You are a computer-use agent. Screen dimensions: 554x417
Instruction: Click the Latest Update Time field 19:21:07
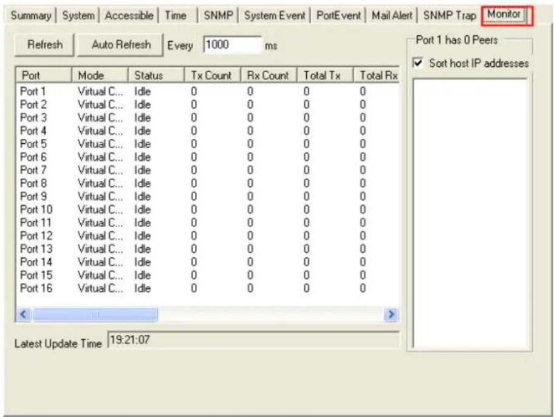[x=253, y=340]
